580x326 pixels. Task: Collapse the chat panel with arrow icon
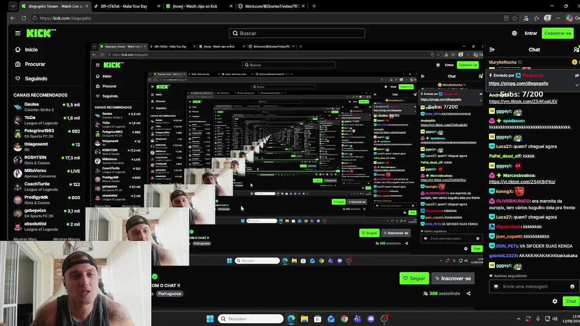[x=492, y=50]
